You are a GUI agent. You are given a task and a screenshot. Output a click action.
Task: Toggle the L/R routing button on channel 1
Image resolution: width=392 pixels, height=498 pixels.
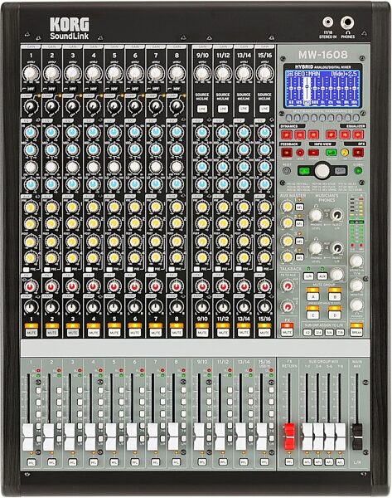pyautogui.click(x=38, y=438)
